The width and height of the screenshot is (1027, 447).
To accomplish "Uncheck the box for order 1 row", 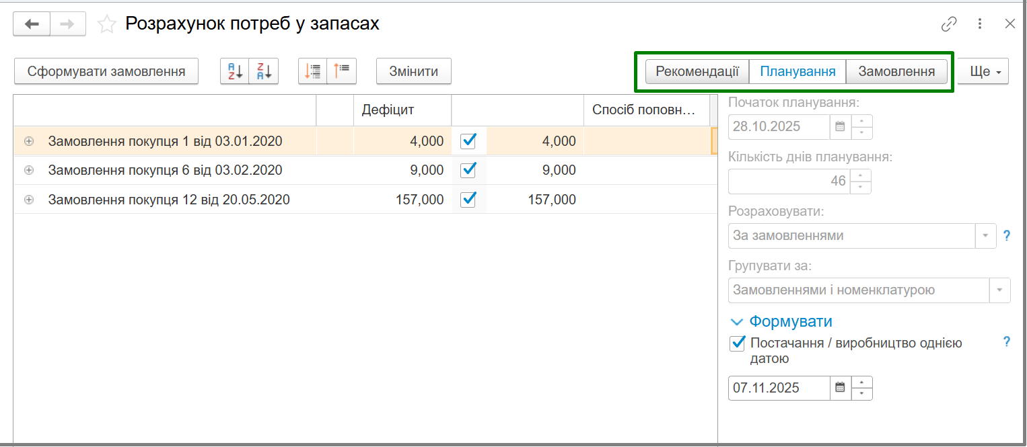I will pos(468,141).
